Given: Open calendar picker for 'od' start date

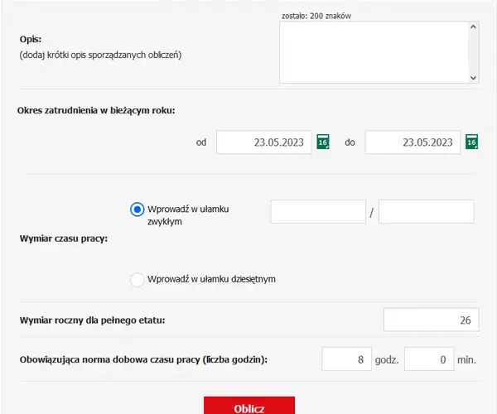Looking at the screenshot, I should [323, 142].
